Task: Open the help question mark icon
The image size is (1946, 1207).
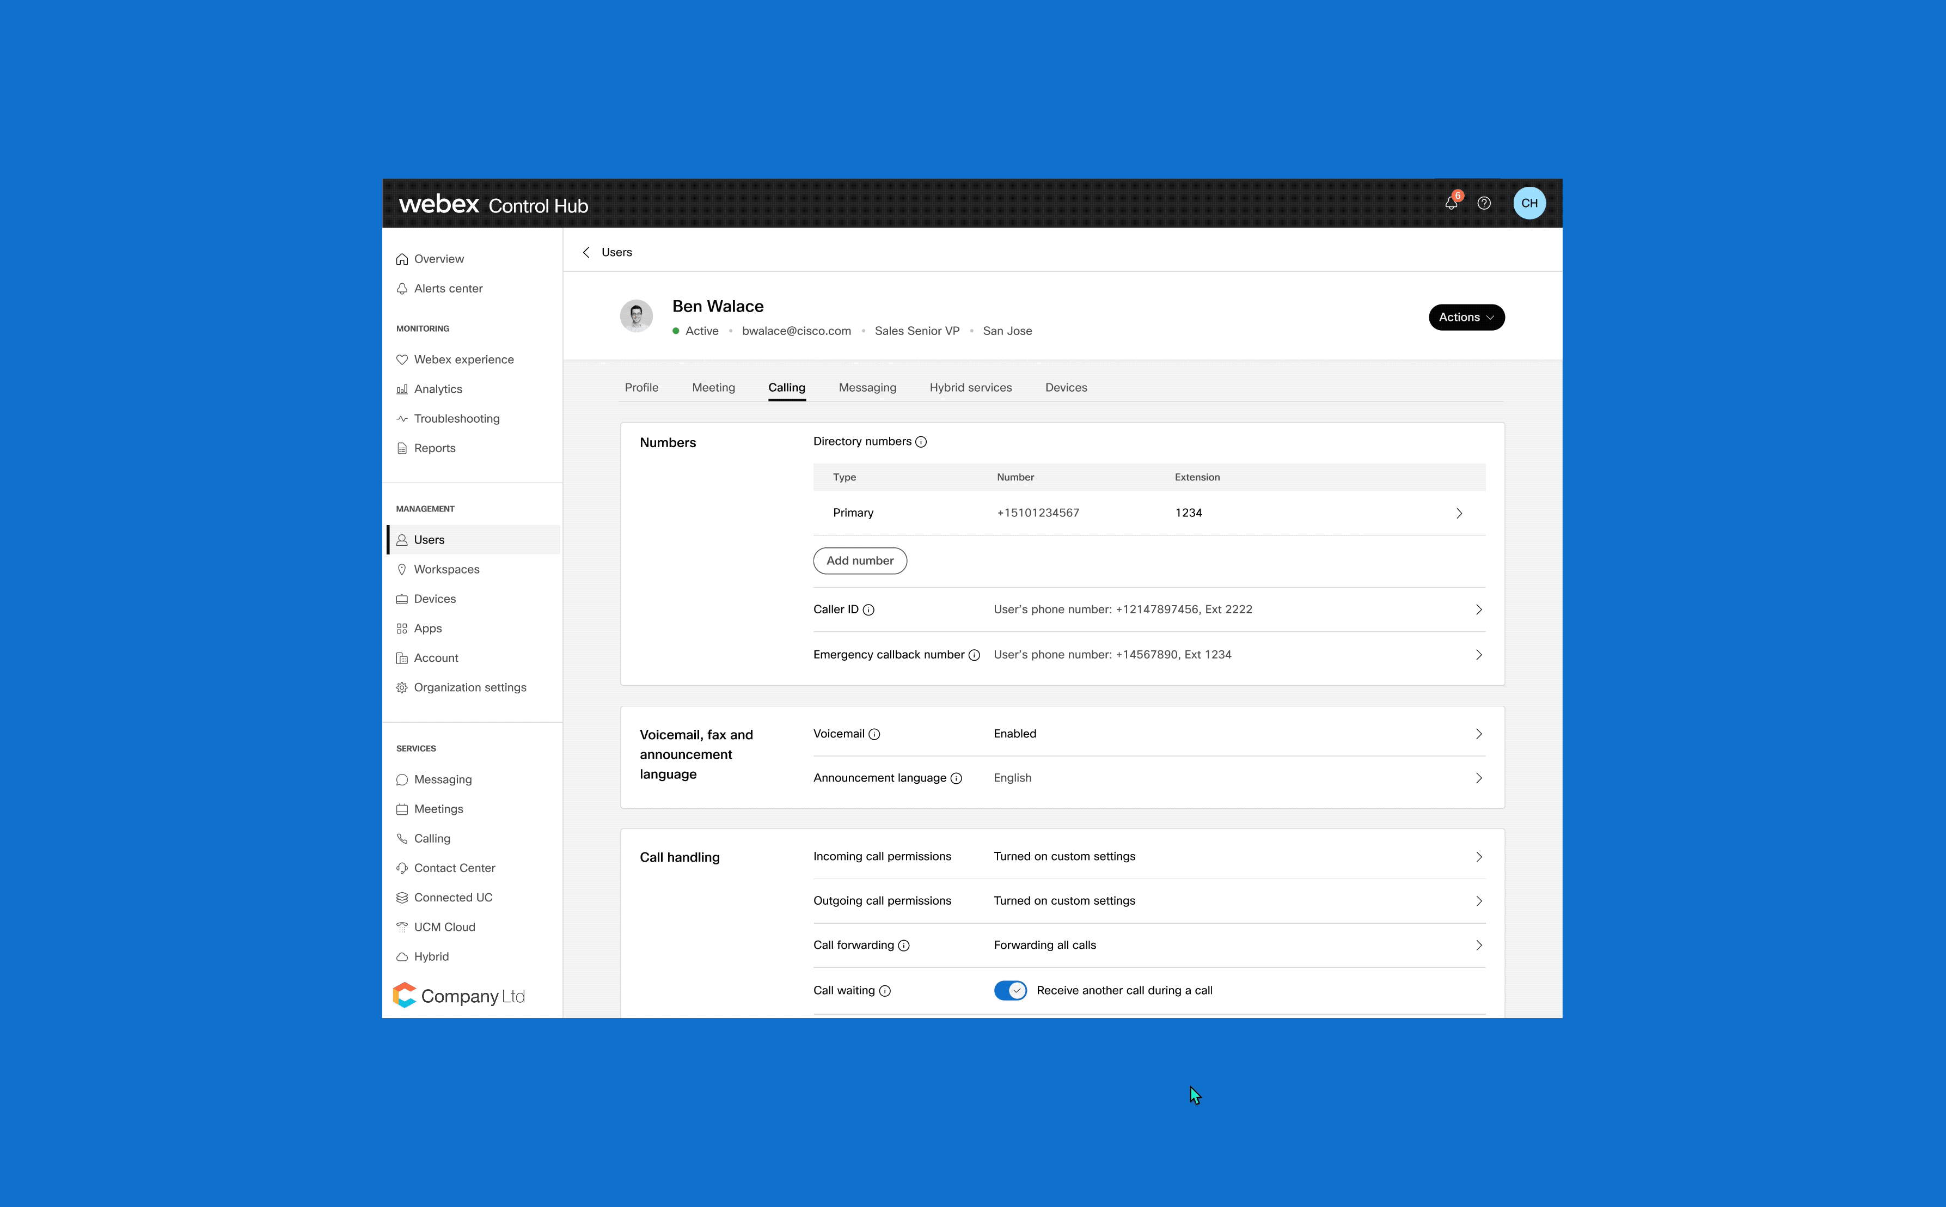Action: coord(1484,203)
